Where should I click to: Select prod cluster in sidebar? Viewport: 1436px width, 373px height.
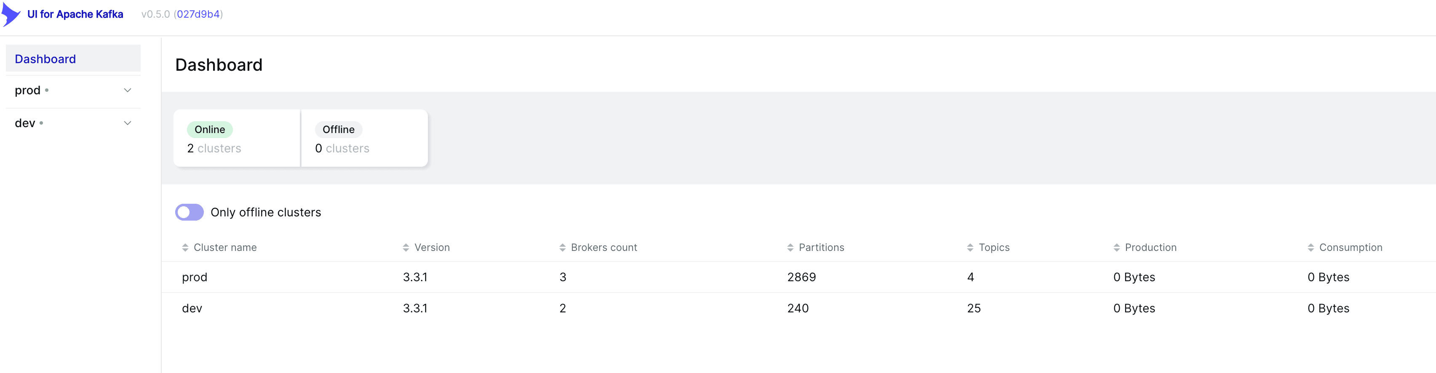point(28,91)
